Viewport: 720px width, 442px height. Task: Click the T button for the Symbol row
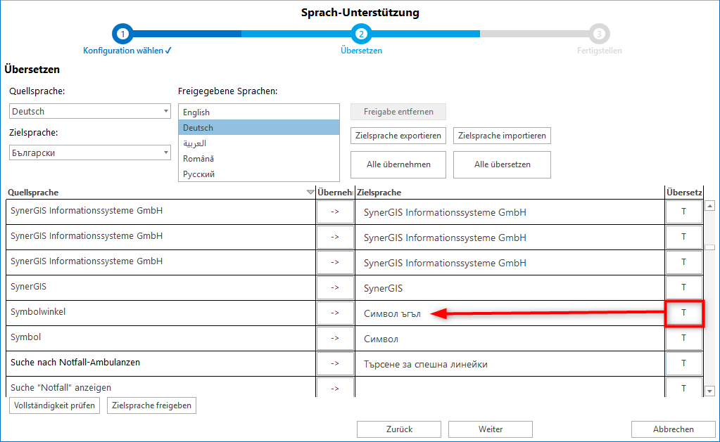[683, 338]
